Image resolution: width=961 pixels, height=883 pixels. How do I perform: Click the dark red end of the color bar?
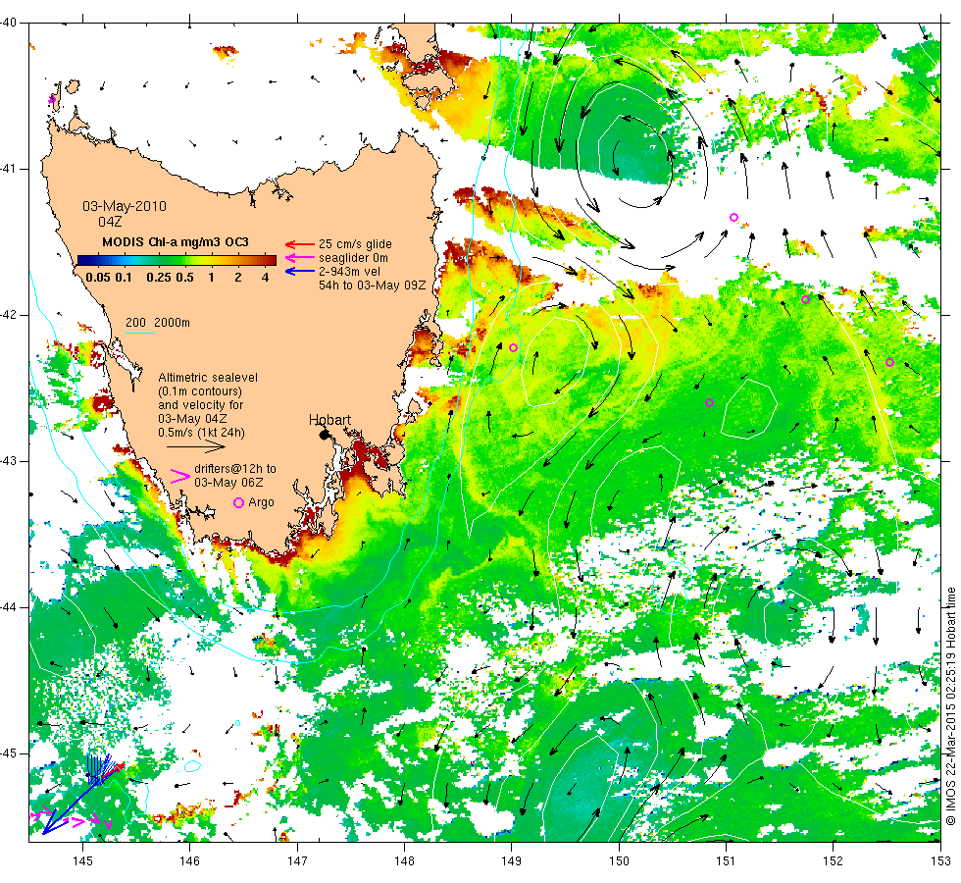pos(272,260)
